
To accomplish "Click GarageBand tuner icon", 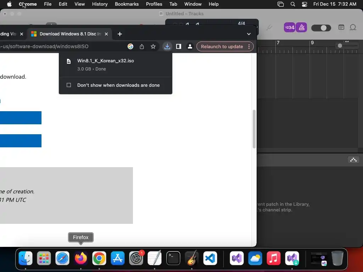I will pos(269,28).
